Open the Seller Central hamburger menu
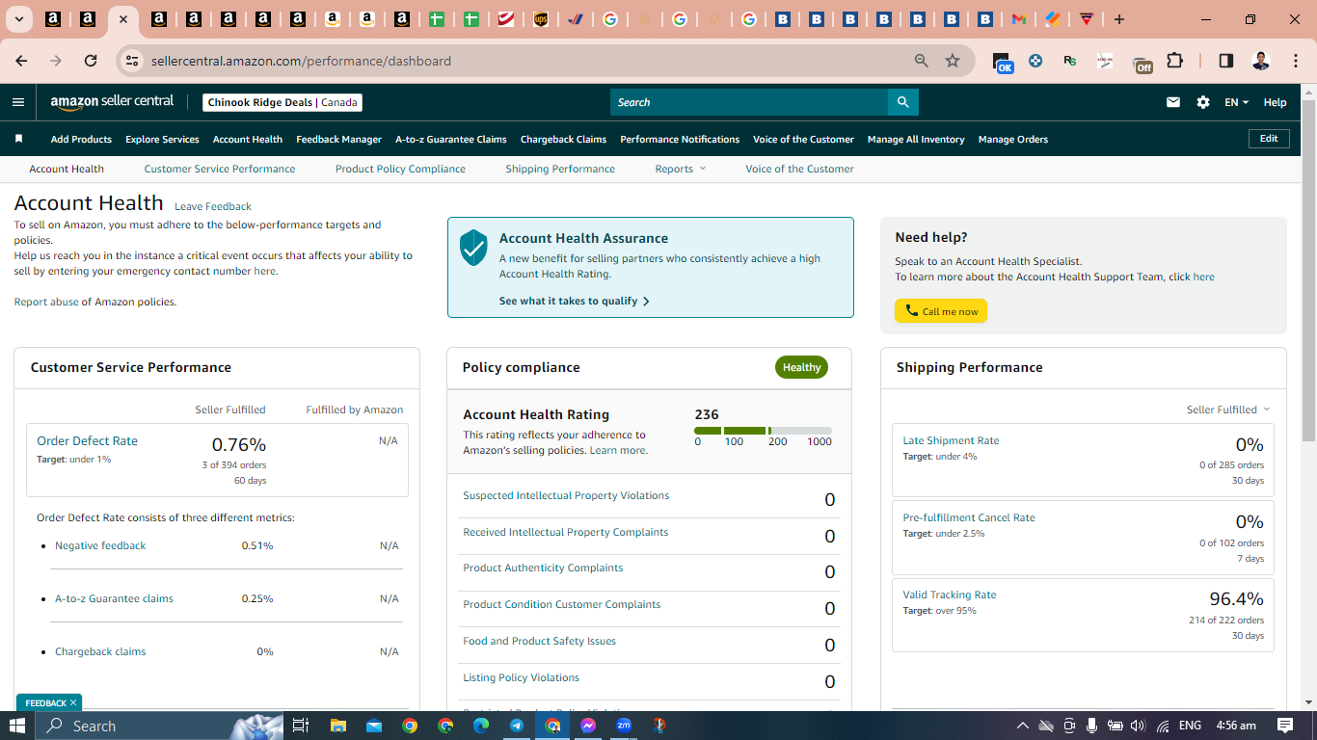Image resolution: width=1317 pixels, height=740 pixels. pos(18,102)
